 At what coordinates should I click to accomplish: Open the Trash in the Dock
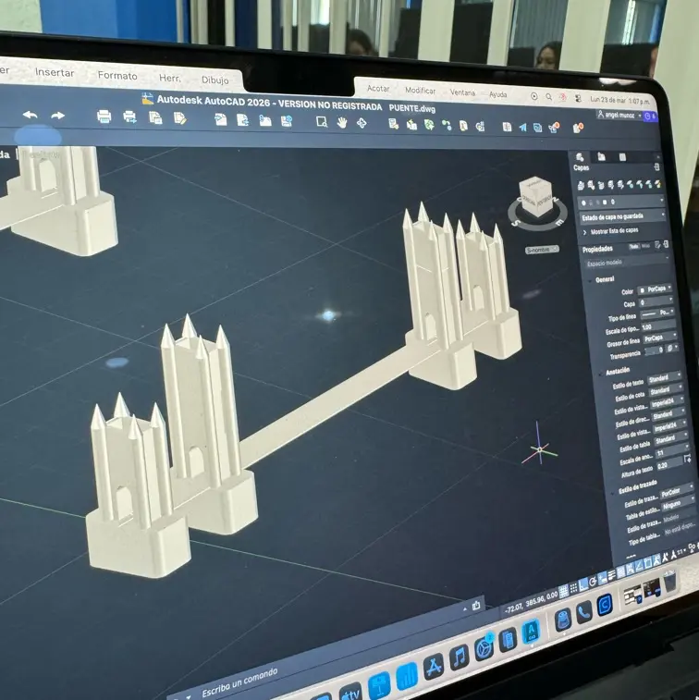[669, 582]
